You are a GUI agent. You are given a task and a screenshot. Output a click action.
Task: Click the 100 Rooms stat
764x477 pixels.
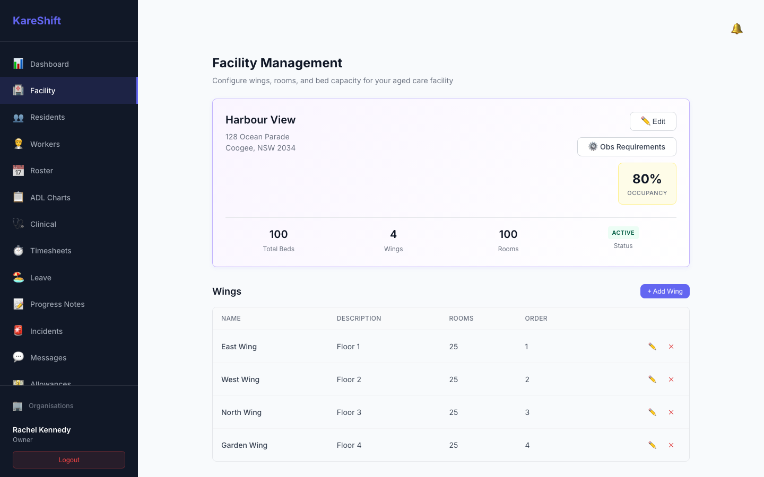tap(508, 241)
